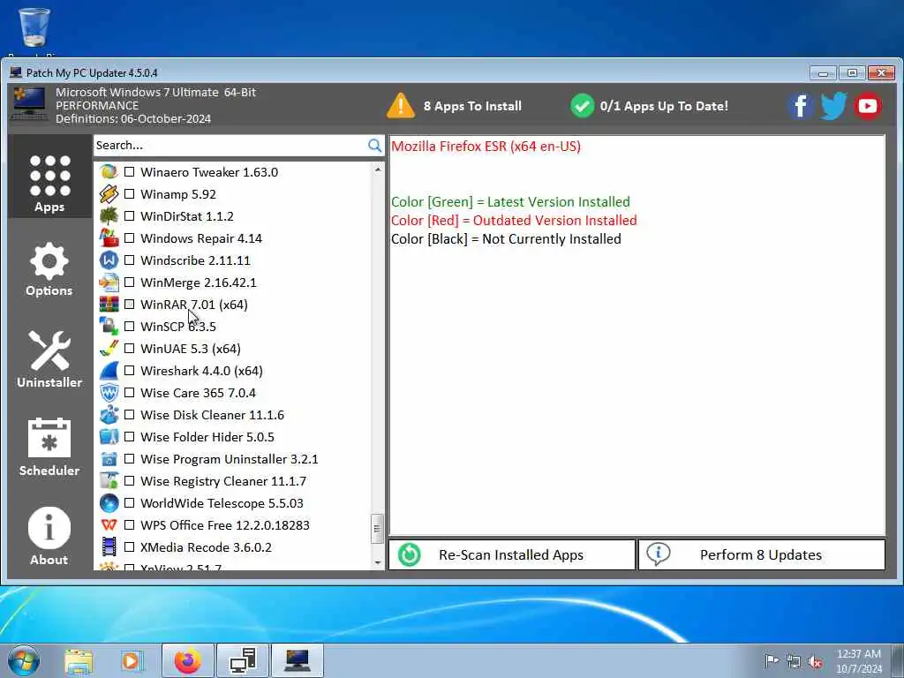Click the Windows Repair app icon
The image size is (904, 678).
pos(109,238)
